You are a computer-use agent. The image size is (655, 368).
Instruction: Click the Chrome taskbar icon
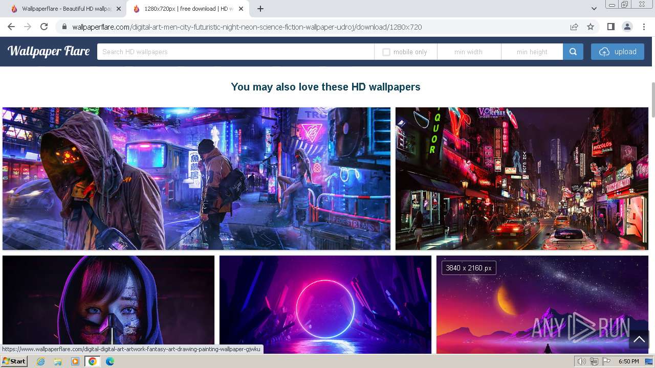pos(93,361)
